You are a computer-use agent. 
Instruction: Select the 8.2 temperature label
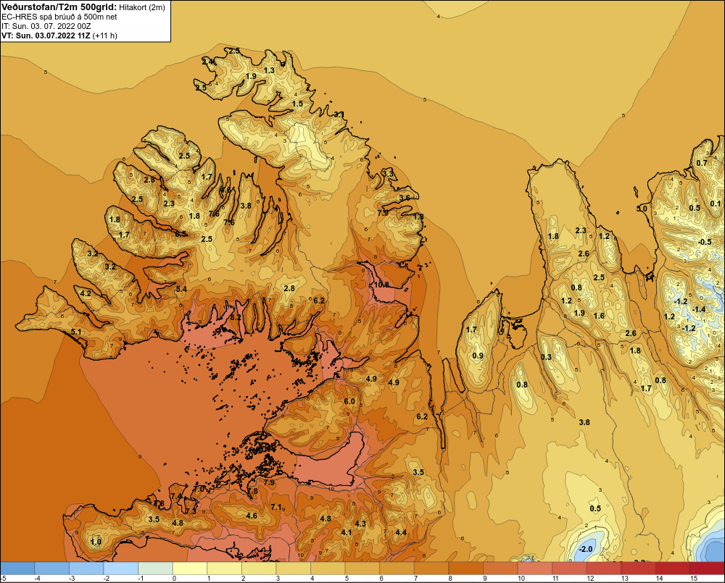pos(236,317)
